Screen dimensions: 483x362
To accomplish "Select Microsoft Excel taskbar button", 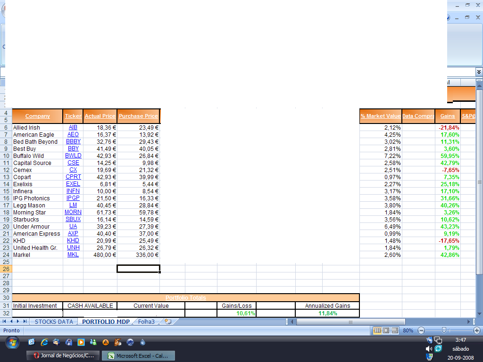I will tap(138, 356).
